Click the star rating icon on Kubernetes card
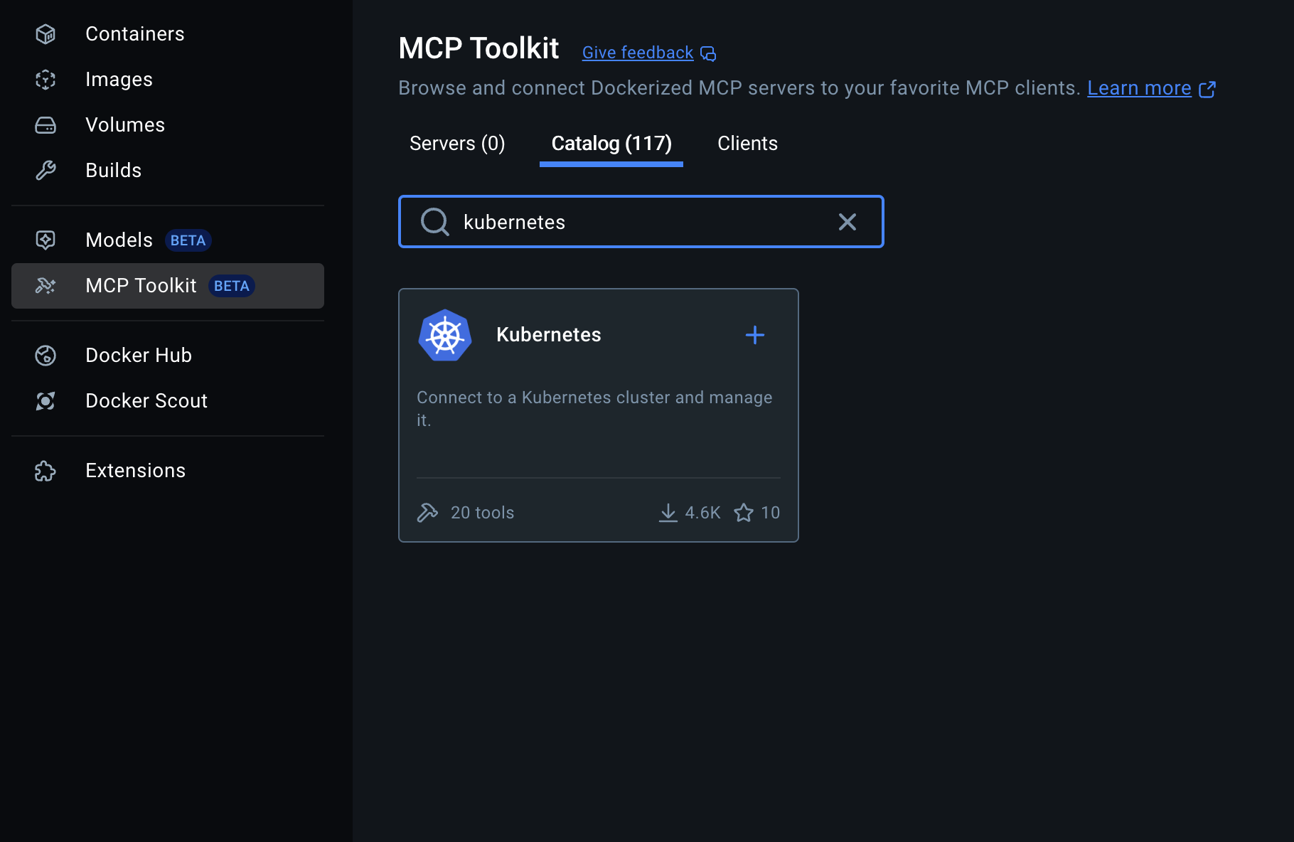 [744, 512]
